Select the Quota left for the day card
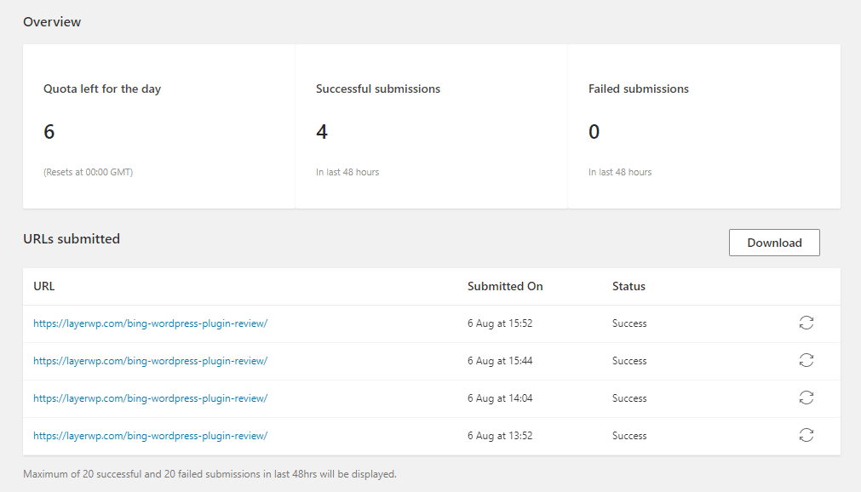Screen dimensions: 861x492 point(158,126)
